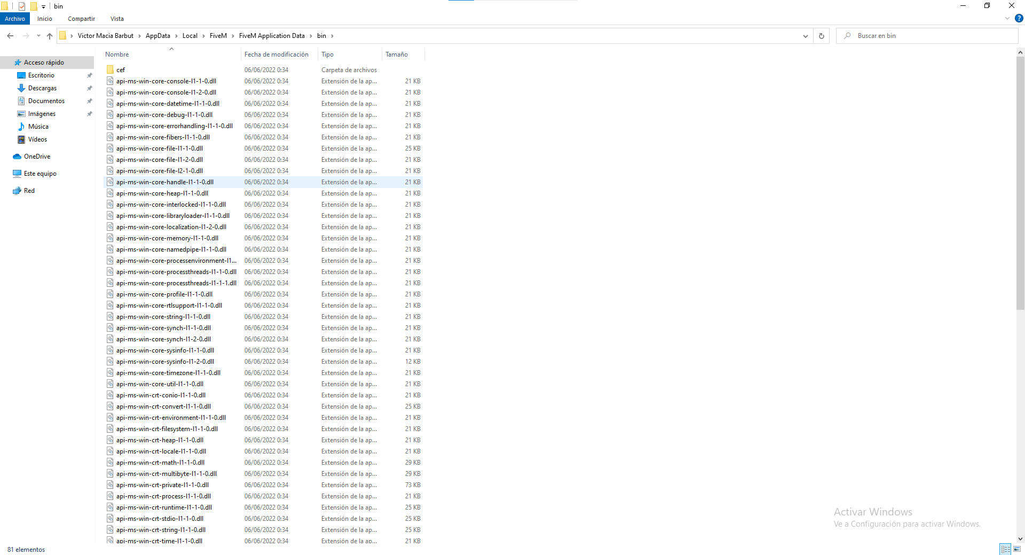
Task: Switch to details view layout
Action: click(x=1005, y=549)
